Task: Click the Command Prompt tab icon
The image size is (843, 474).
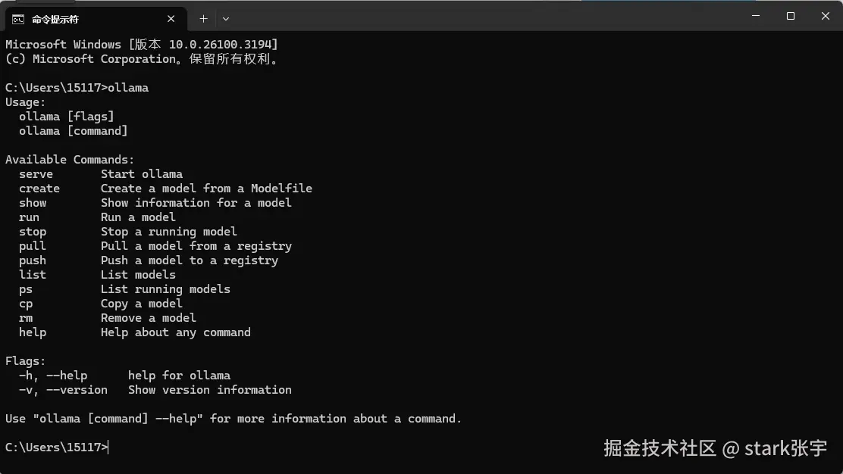Action: click(18, 20)
